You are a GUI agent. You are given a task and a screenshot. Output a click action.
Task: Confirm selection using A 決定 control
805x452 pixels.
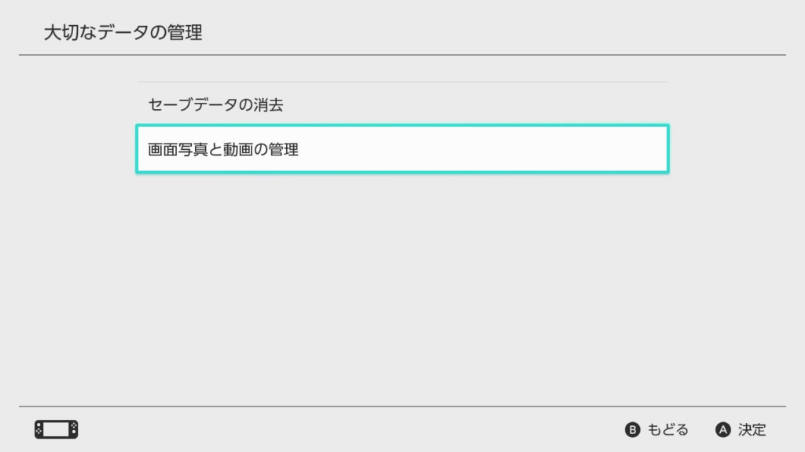pos(741,430)
